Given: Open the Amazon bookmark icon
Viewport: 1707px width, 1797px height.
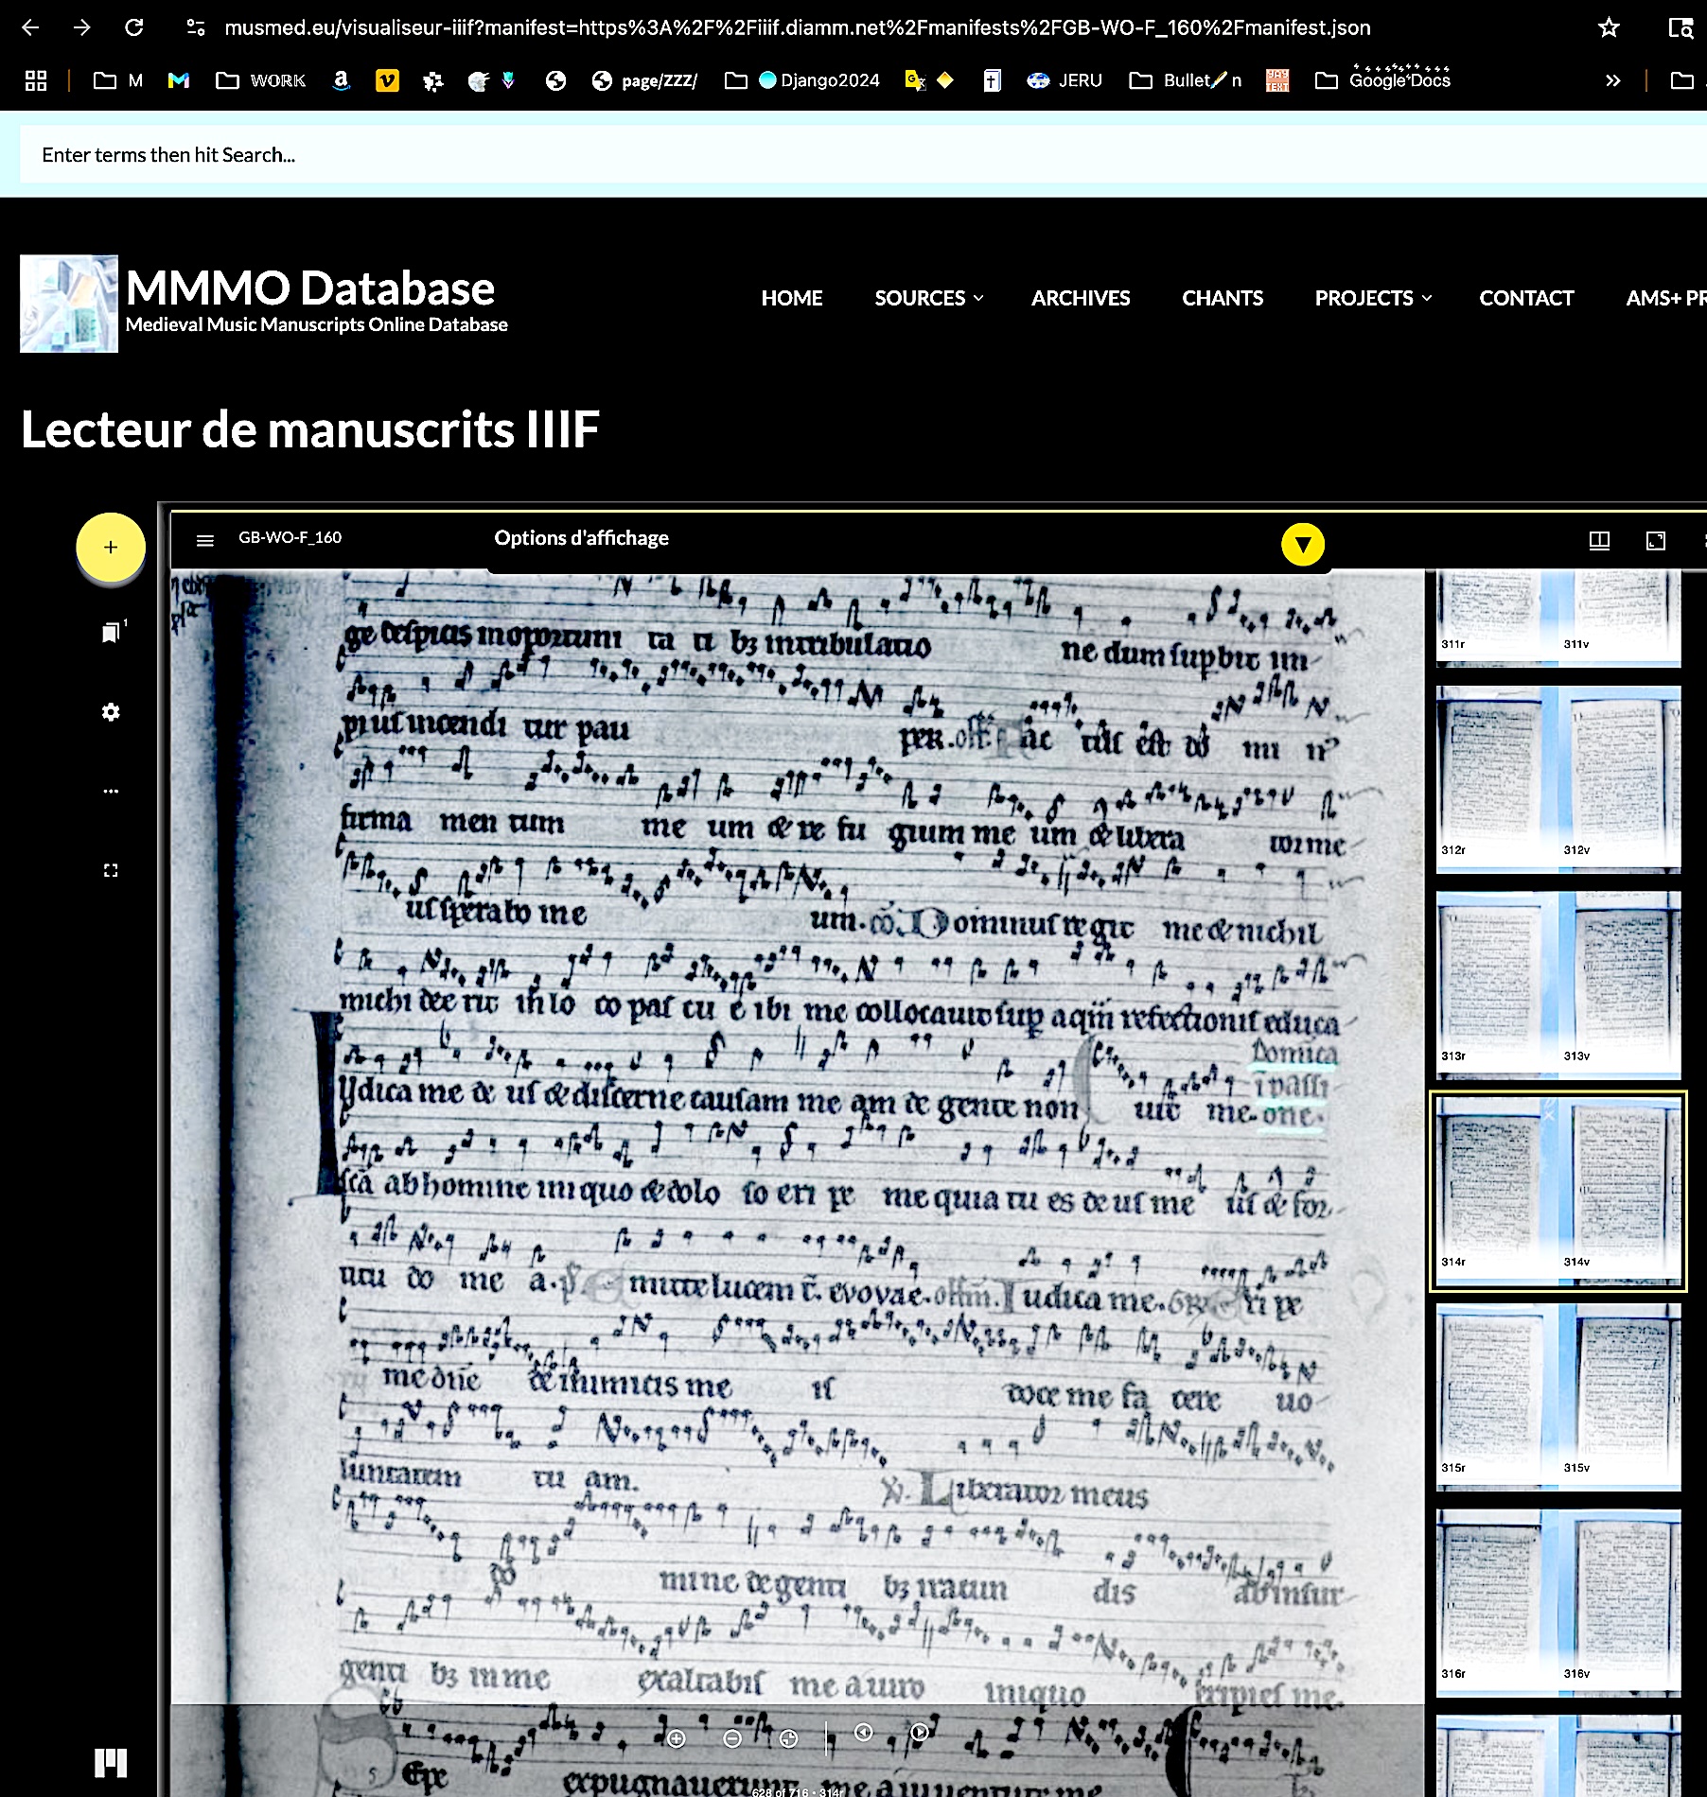Looking at the screenshot, I should pyautogui.click(x=342, y=80).
